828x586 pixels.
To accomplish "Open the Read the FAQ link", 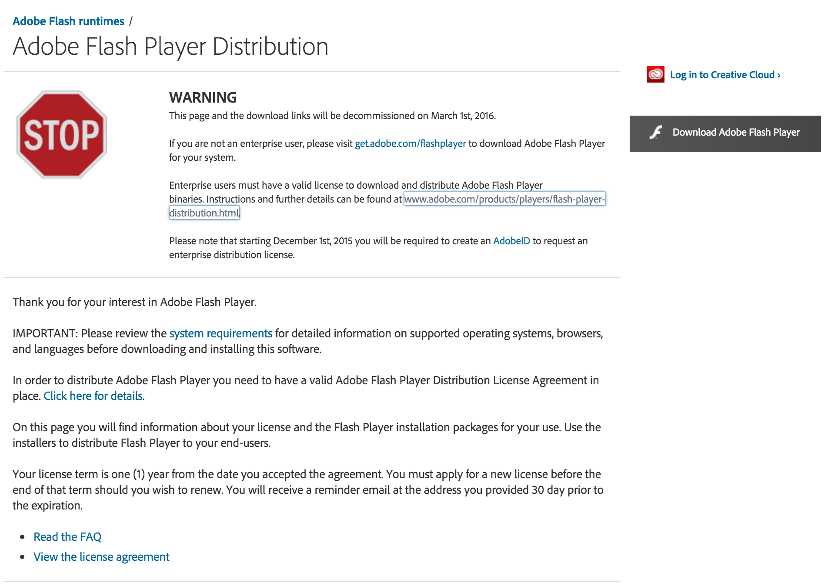I will (x=68, y=536).
